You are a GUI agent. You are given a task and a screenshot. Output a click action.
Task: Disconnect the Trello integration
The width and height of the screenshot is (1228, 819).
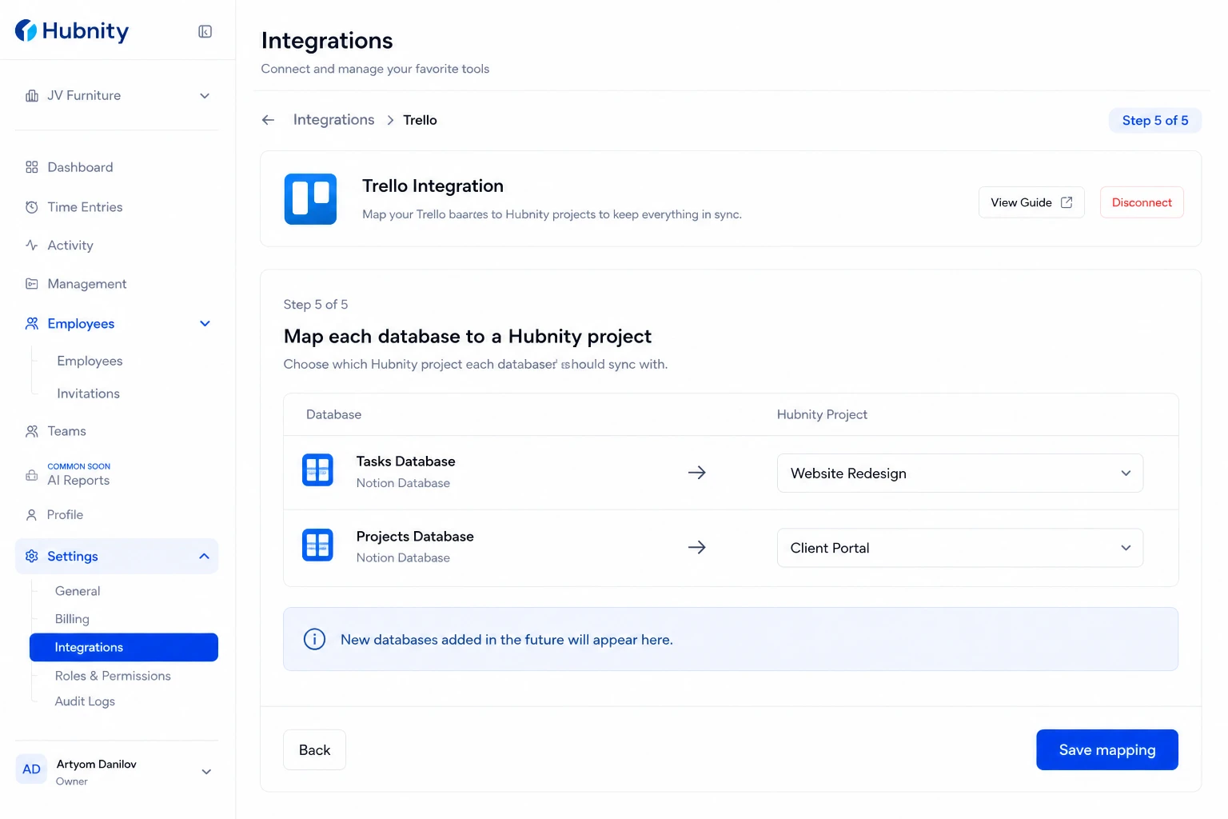point(1142,202)
